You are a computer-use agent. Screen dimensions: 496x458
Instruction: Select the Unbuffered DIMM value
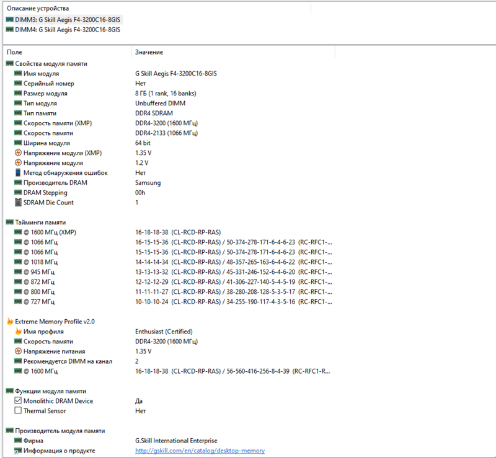161,103
